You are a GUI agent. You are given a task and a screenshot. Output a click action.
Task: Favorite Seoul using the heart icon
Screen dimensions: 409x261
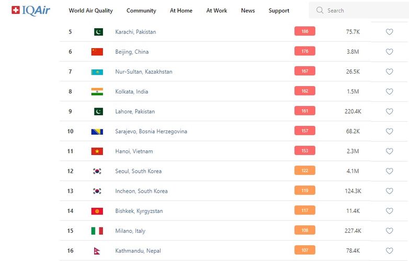point(389,171)
